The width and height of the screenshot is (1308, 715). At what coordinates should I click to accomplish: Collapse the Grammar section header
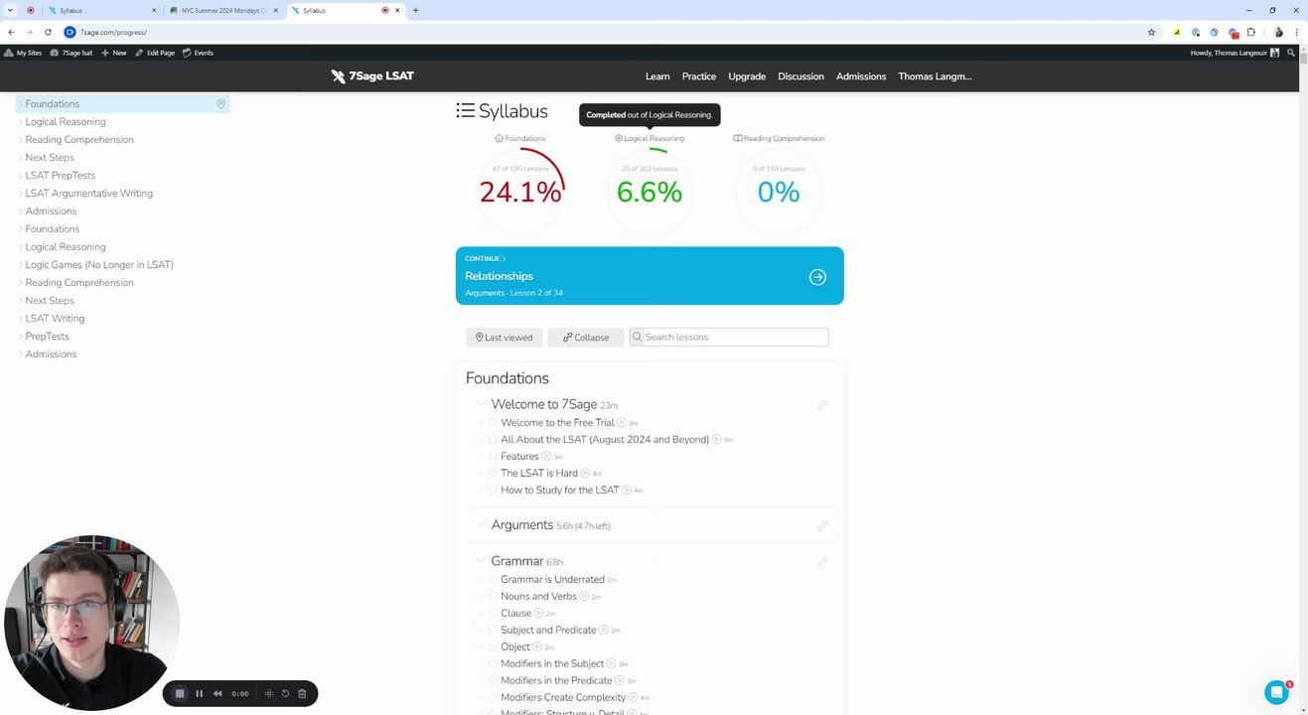point(517,561)
